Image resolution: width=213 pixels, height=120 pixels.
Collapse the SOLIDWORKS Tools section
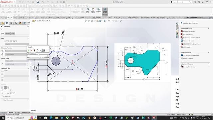(x=209, y=29)
